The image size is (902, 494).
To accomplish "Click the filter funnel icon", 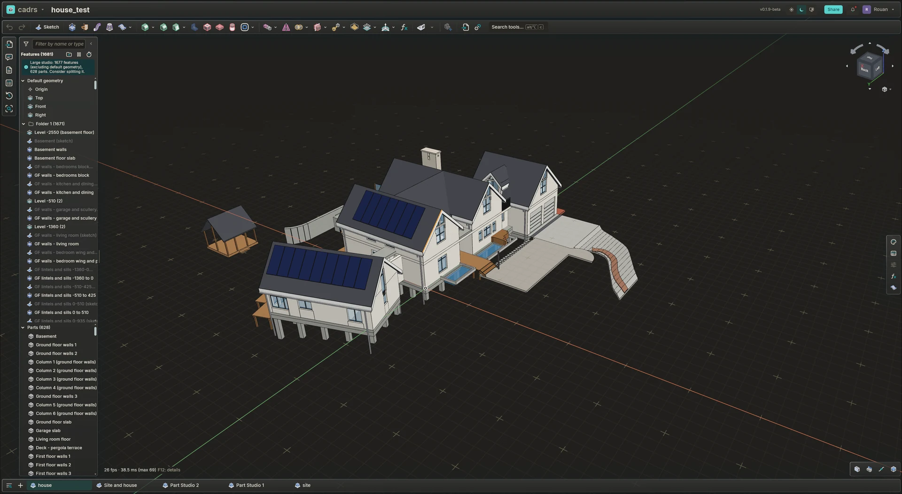I will 26,44.
